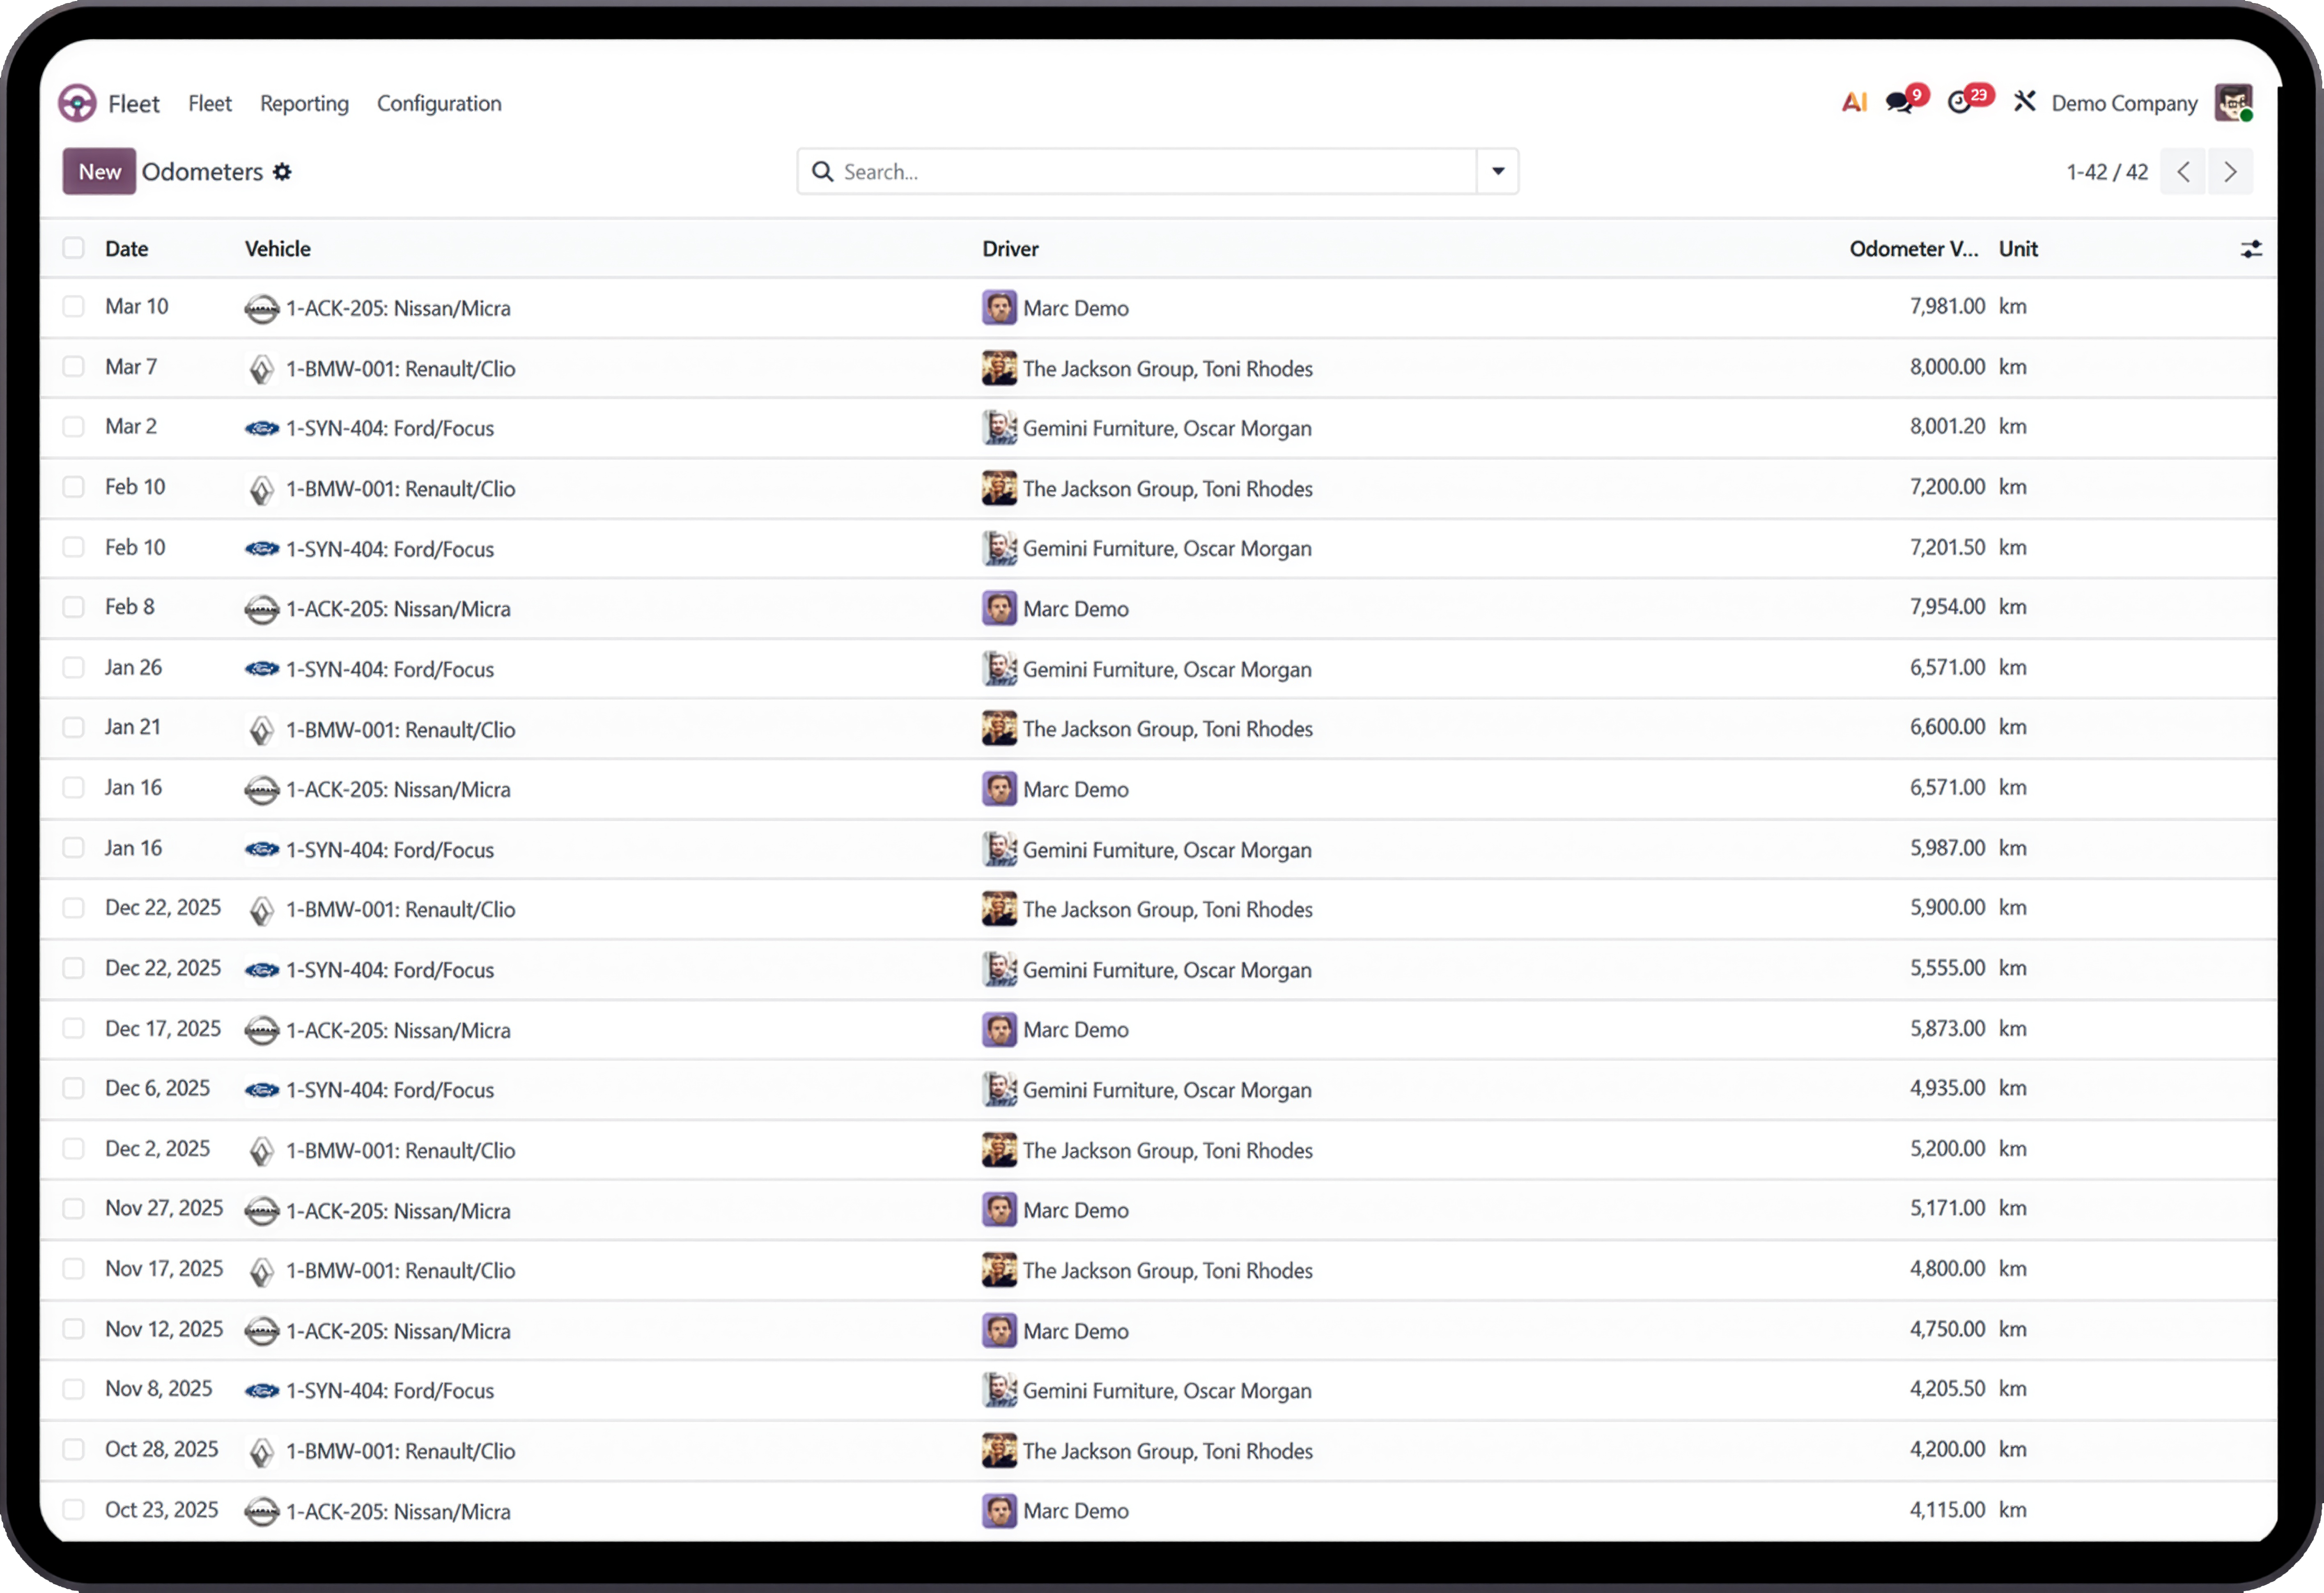Click the 1-42 / 42 pager counter

click(2107, 172)
